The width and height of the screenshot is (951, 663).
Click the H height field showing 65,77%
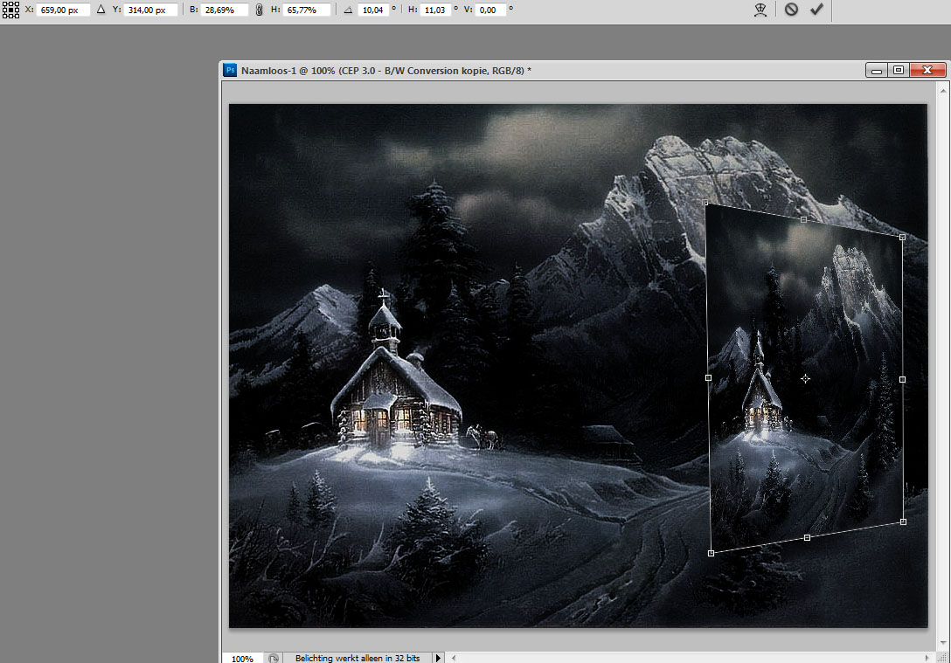point(307,10)
